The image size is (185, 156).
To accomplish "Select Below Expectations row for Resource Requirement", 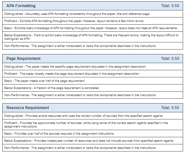I will coord(93,140).
